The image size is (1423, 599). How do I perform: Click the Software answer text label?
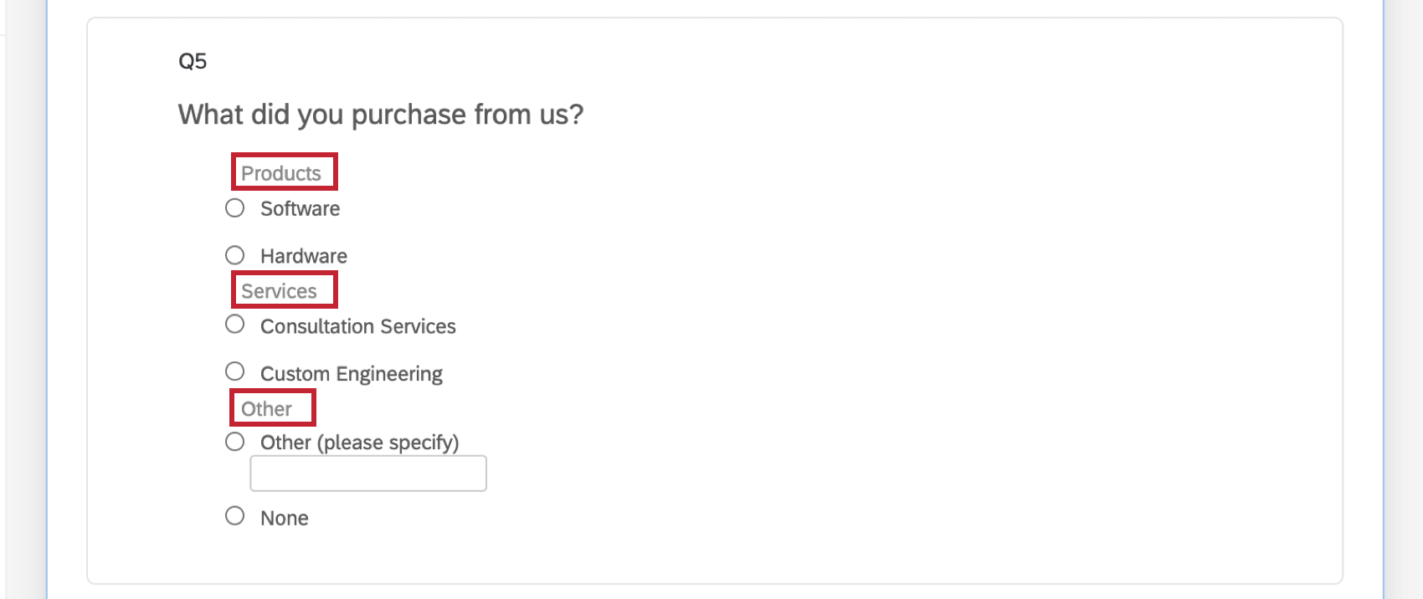[x=300, y=208]
